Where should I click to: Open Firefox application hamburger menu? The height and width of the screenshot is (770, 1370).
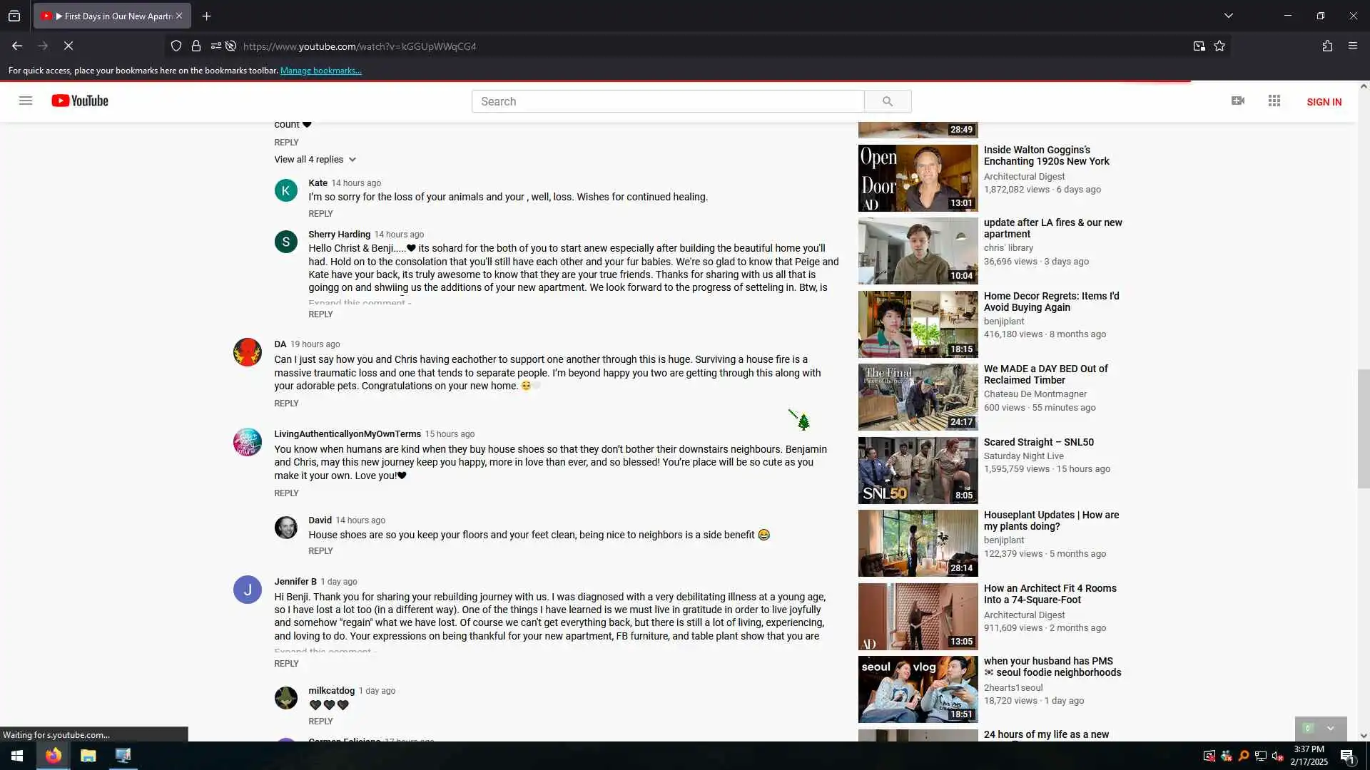pyautogui.click(x=1353, y=46)
